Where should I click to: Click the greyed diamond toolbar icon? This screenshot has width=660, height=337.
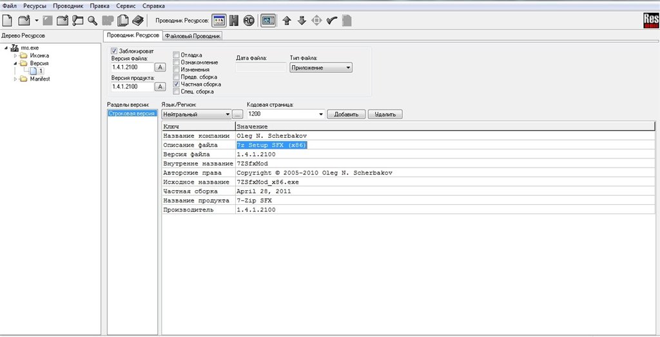[x=316, y=20]
